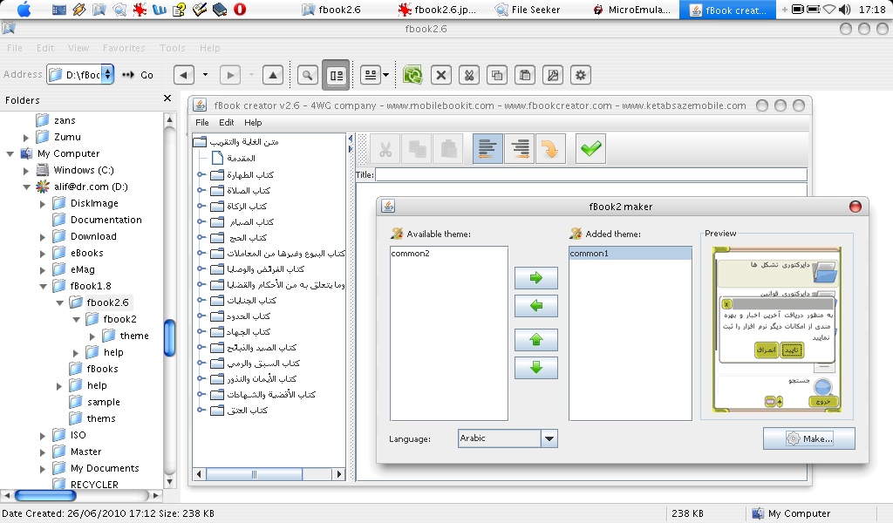Switch to File Seeker taskbar item
Viewport: 893px width, 523px height.
pos(528,9)
